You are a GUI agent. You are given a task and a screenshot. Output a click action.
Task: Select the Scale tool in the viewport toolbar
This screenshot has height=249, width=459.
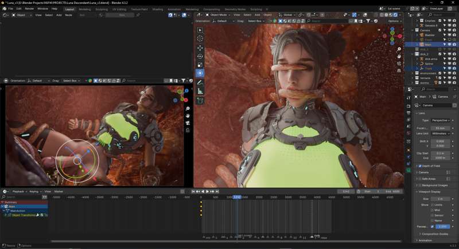tap(200, 65)
